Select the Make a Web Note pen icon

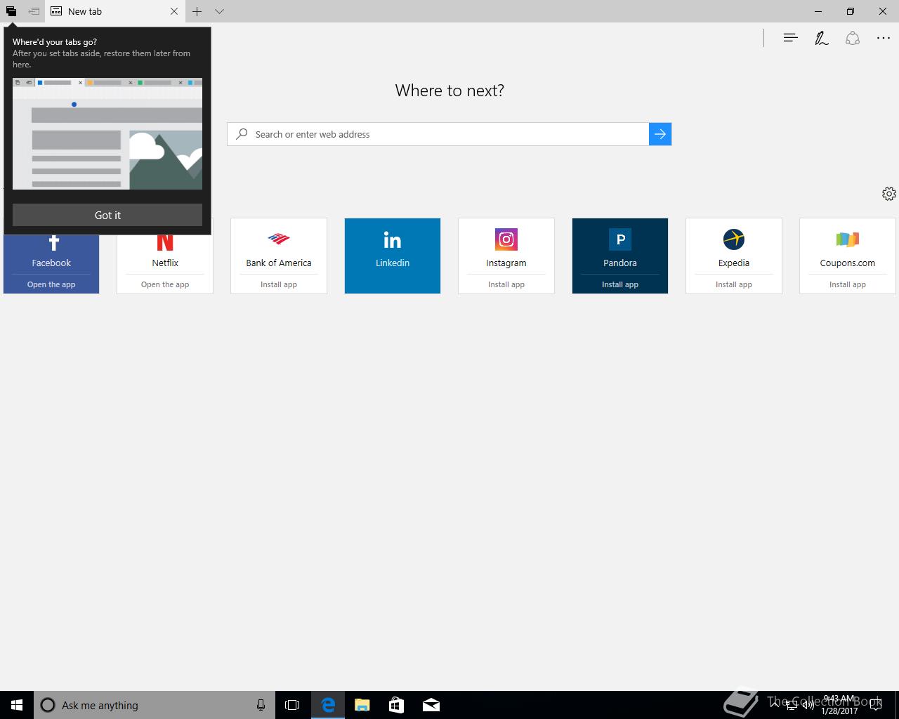coord(821,38)
